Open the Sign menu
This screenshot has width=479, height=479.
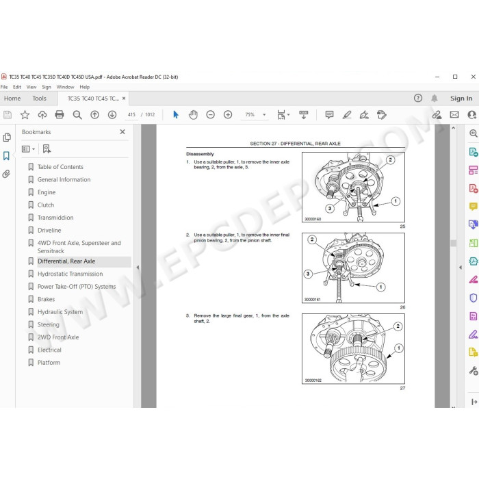(x=47, y=87)
